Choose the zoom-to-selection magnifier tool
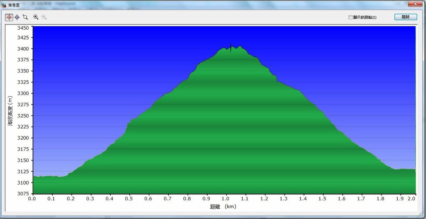426x219 pixels. pyautogui.click(x=25, y=17)
